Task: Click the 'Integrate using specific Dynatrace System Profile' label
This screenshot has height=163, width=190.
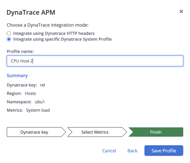Action: click(x=62, y=39)
